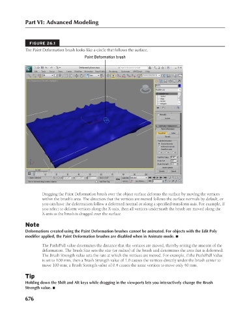Click the Push/Pull Value input field
249x313 pixels.
coord(173,157)
